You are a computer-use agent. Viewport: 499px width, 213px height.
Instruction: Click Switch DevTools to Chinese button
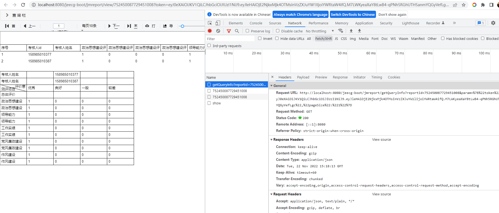(x=353, y=14)
